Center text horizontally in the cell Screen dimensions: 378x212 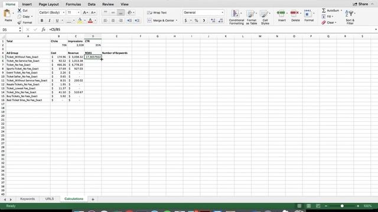click(x=113, y=21)
